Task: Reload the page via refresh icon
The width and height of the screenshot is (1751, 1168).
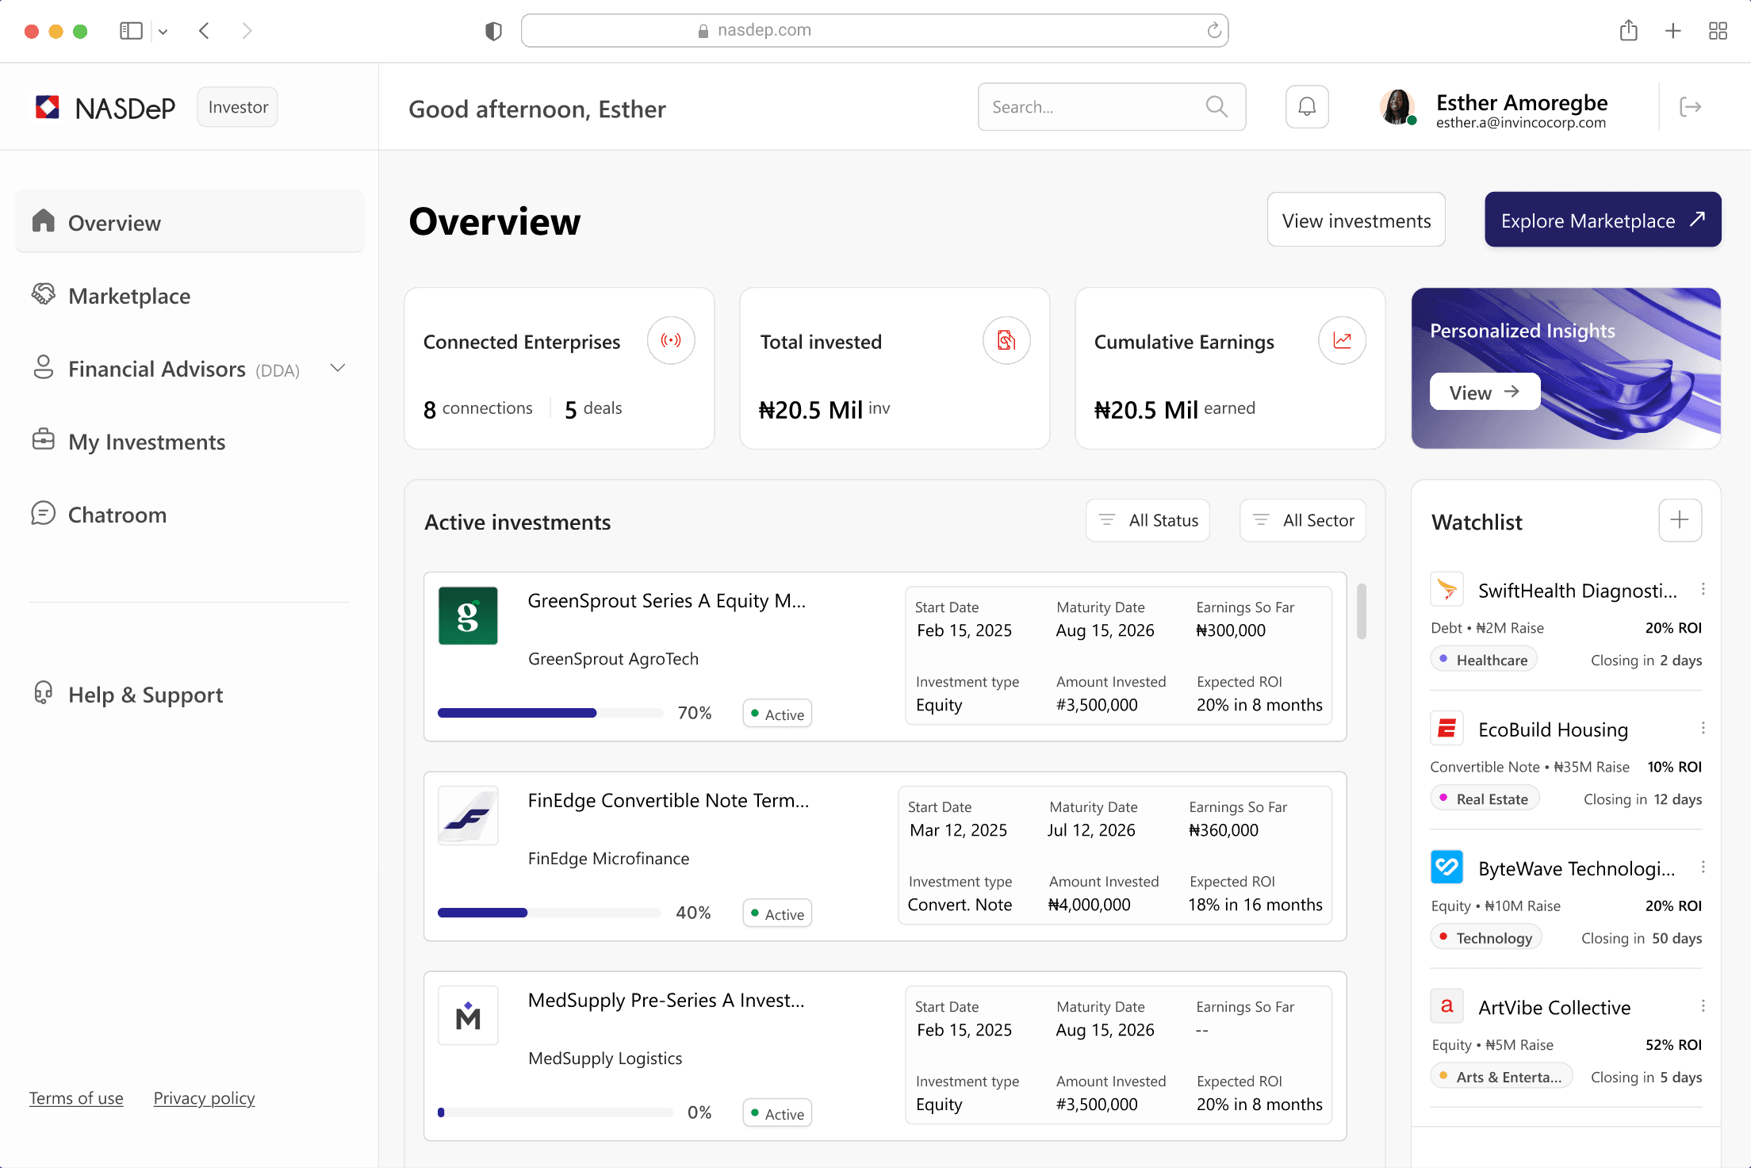Action: (1213, 30)
